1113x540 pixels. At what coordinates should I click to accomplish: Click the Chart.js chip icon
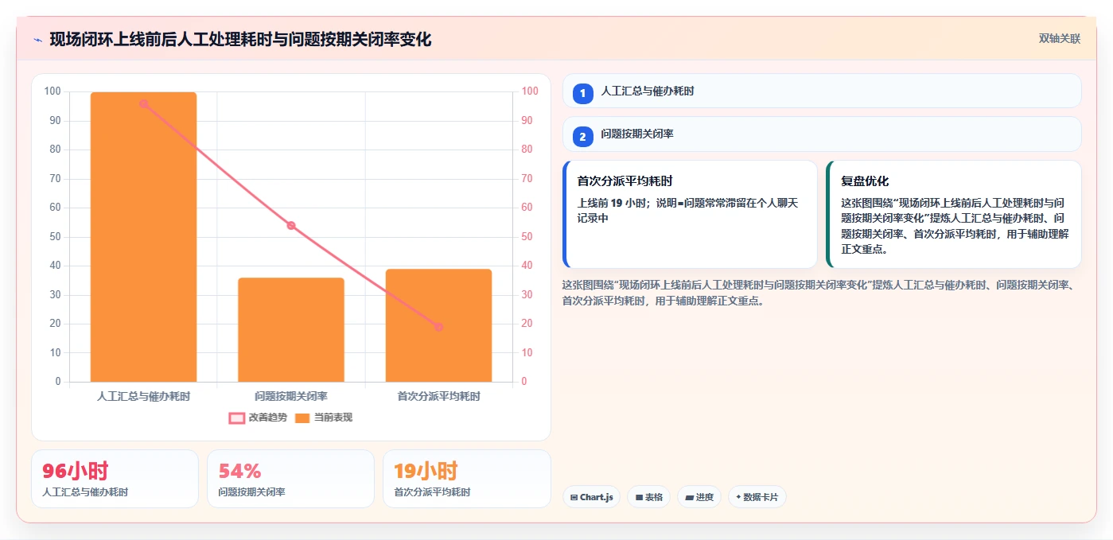point(574,497)
